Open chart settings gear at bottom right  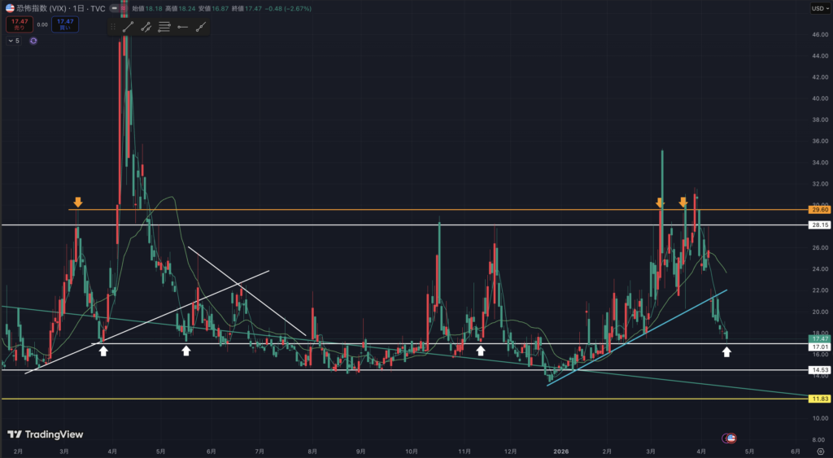coord(820,451)
